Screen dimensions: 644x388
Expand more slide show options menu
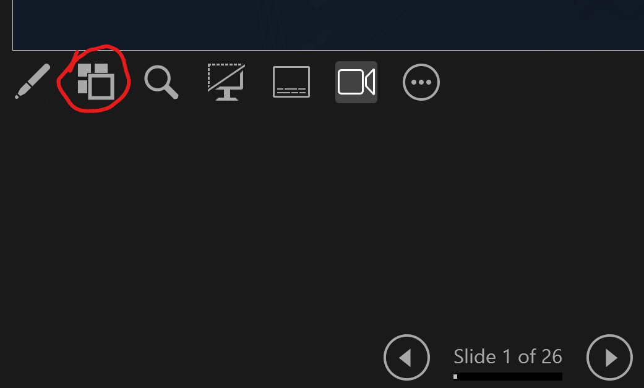point(421,82)
